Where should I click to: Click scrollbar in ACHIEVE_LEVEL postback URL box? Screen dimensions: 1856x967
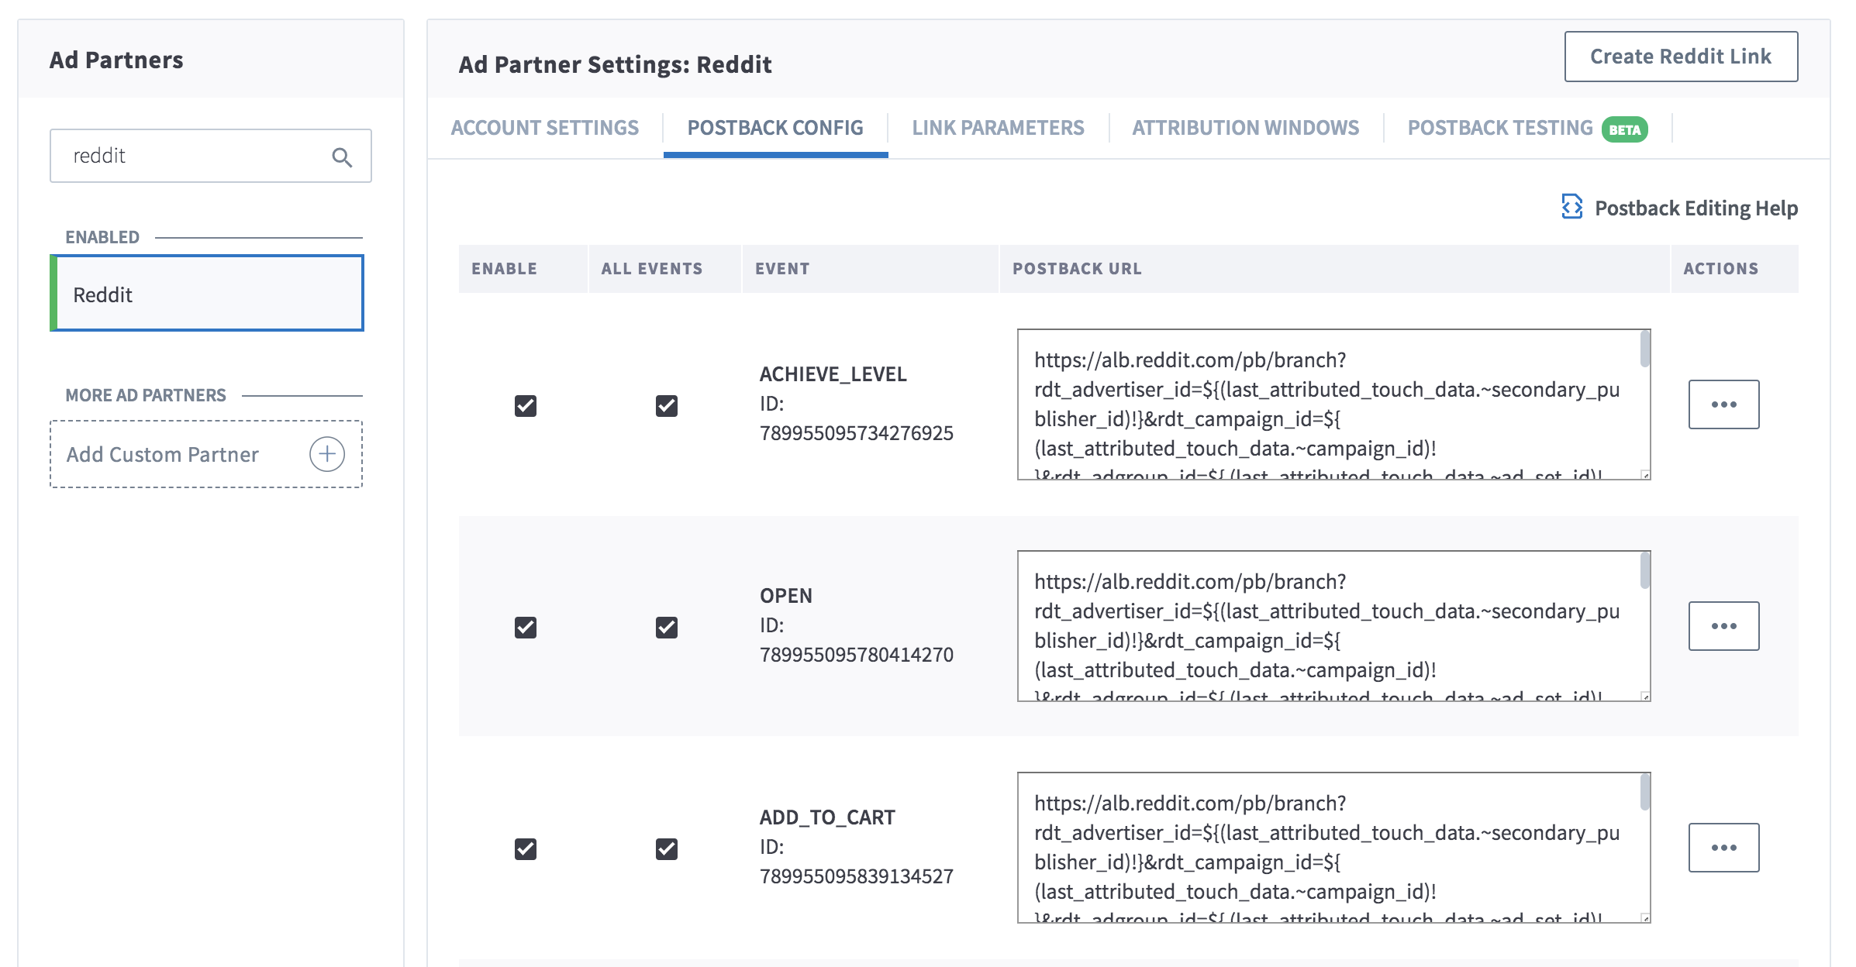(1644, 350)
